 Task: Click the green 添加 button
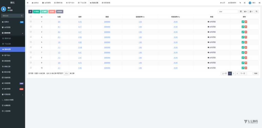(36, 12)
